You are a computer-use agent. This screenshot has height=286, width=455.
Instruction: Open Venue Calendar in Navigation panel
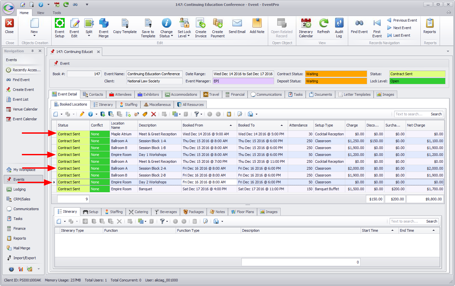click(x=22, y=109)
